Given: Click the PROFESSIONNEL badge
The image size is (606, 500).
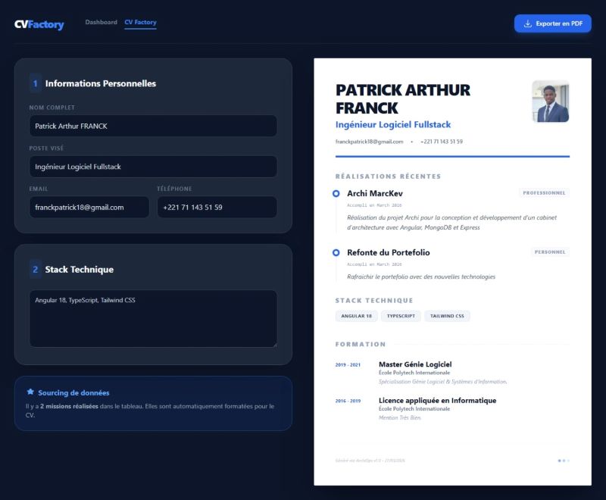Looking at the screenshot, I should (x=544, y=193).
